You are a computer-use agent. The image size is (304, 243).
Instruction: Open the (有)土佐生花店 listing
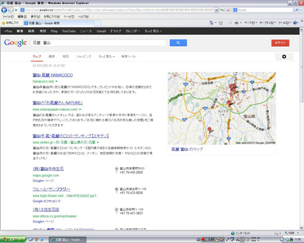point(46,209)
